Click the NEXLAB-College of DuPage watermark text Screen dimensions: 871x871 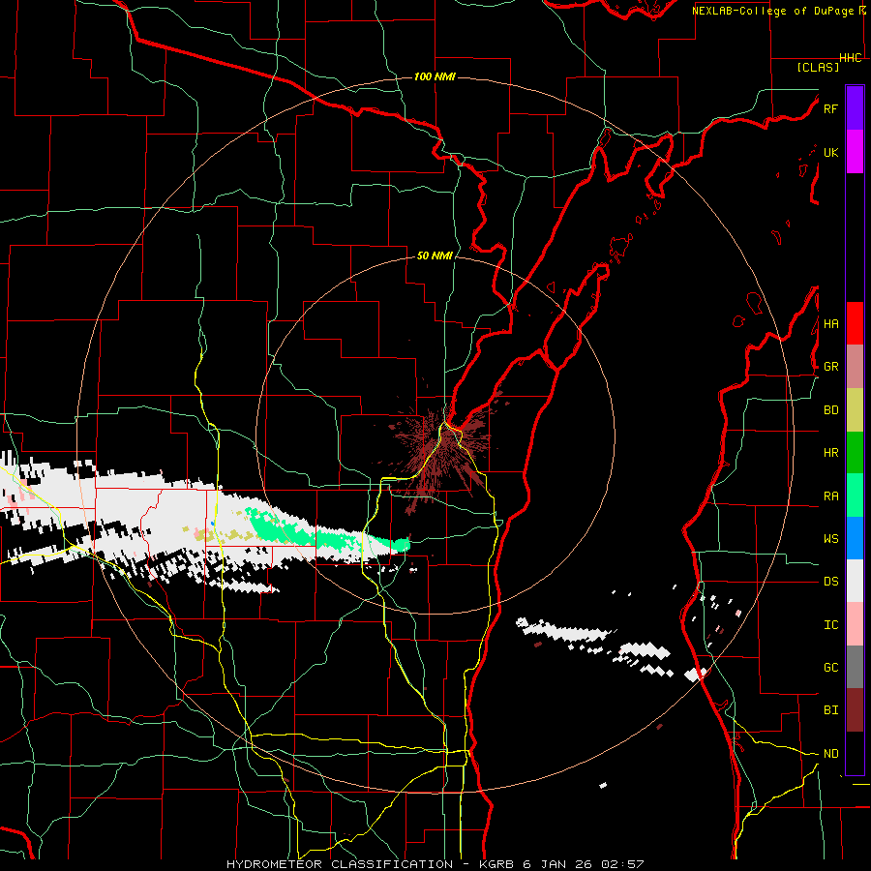click(772, 11)
